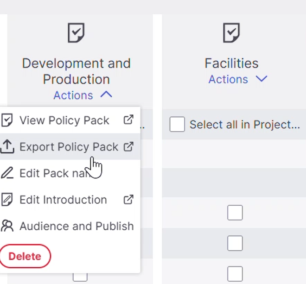The image size is (306, 284).
Task: Check the Select all in Project checkbox
Action: pos(177,124)
